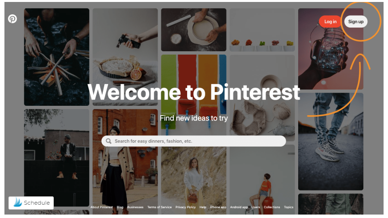388x218 pixels.
Task: Open the Android app link
Action: 239,207
